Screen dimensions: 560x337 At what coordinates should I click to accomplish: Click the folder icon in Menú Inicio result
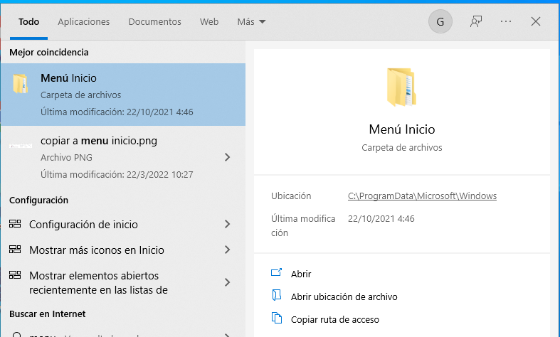click(x=21, y=84)
